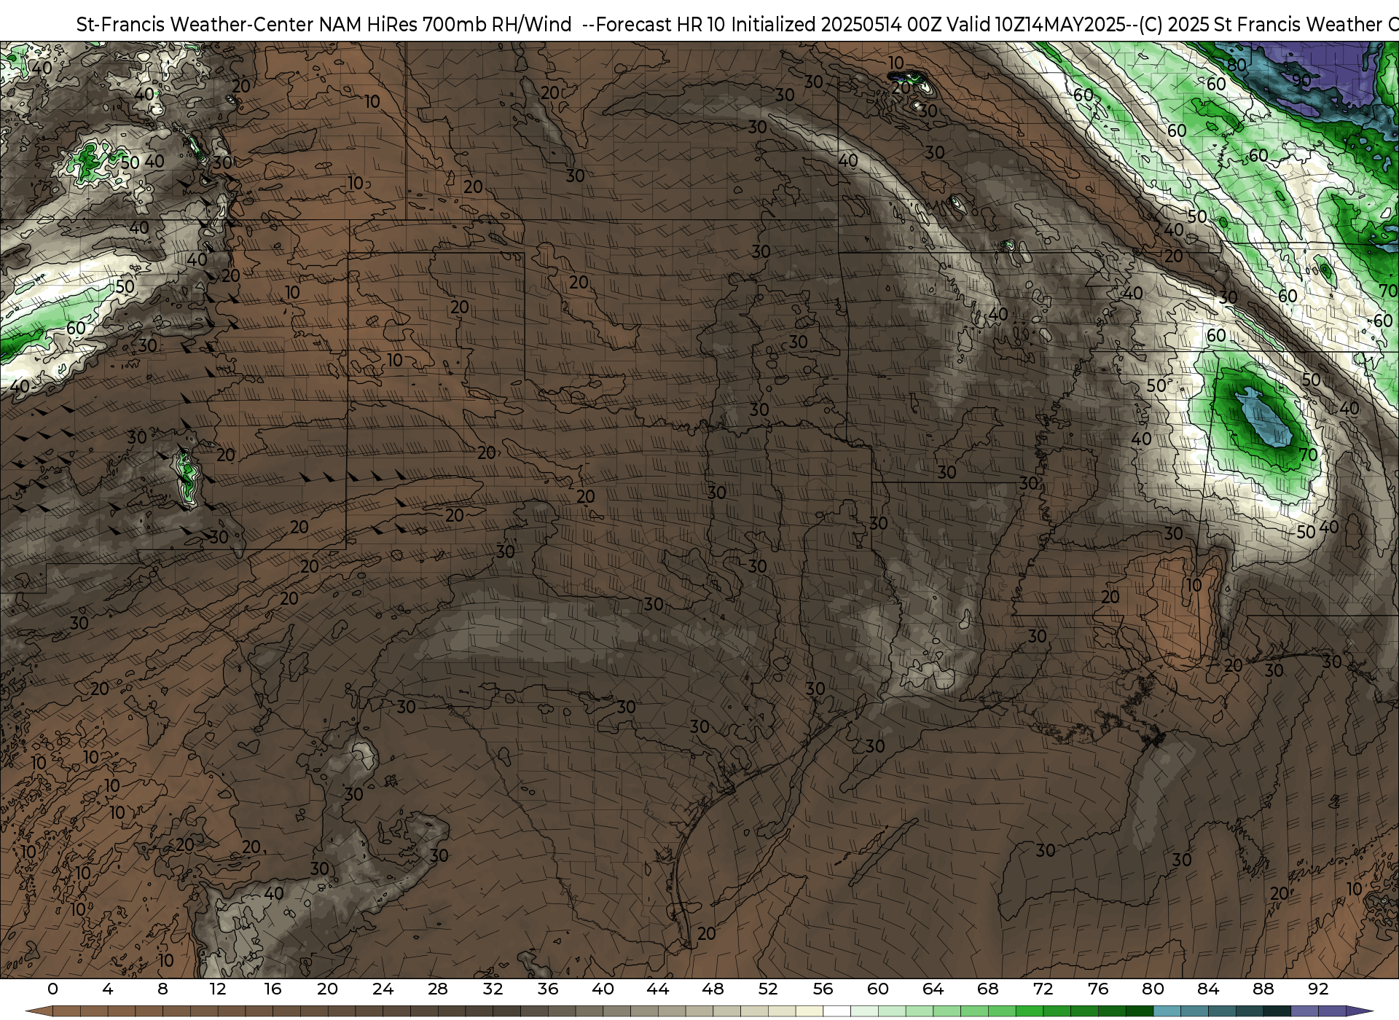Click the left arrow end of color legend
Screen dimensions: 1399x1020
(x=39, y=1011)
